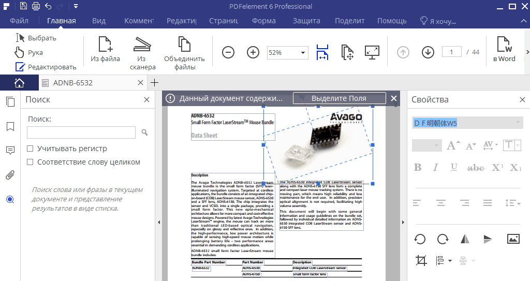Open the full screen view icon
530x281 pixels.
[x=372, y=52]
